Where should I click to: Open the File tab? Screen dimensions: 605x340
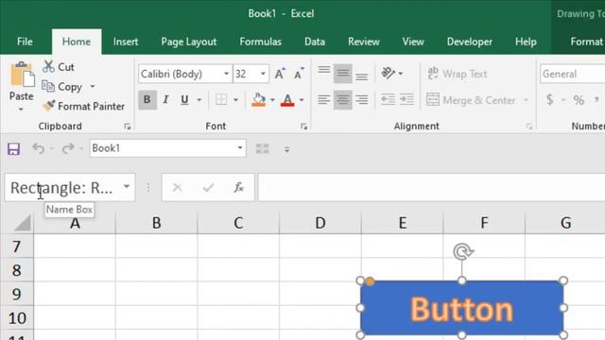coord(25,42)
